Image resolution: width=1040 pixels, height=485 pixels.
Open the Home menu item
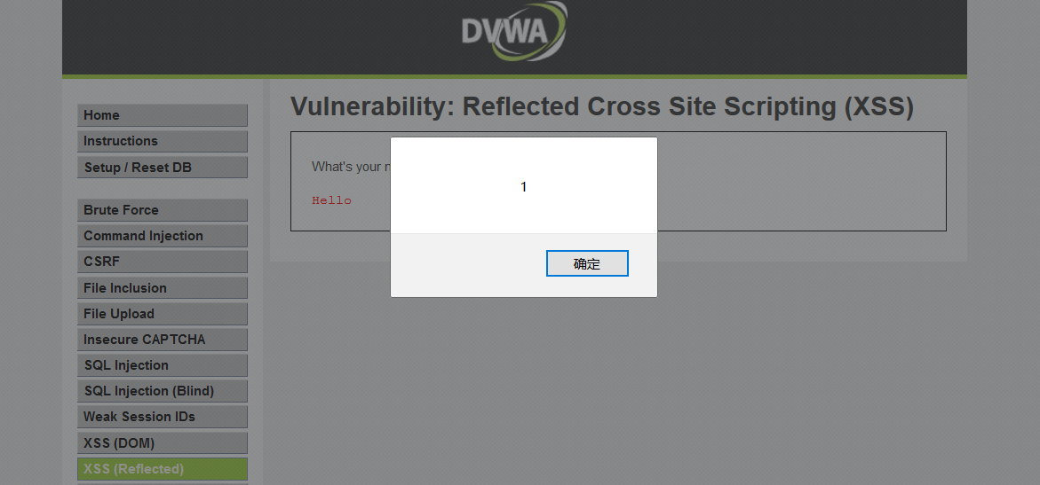(163, 115)
